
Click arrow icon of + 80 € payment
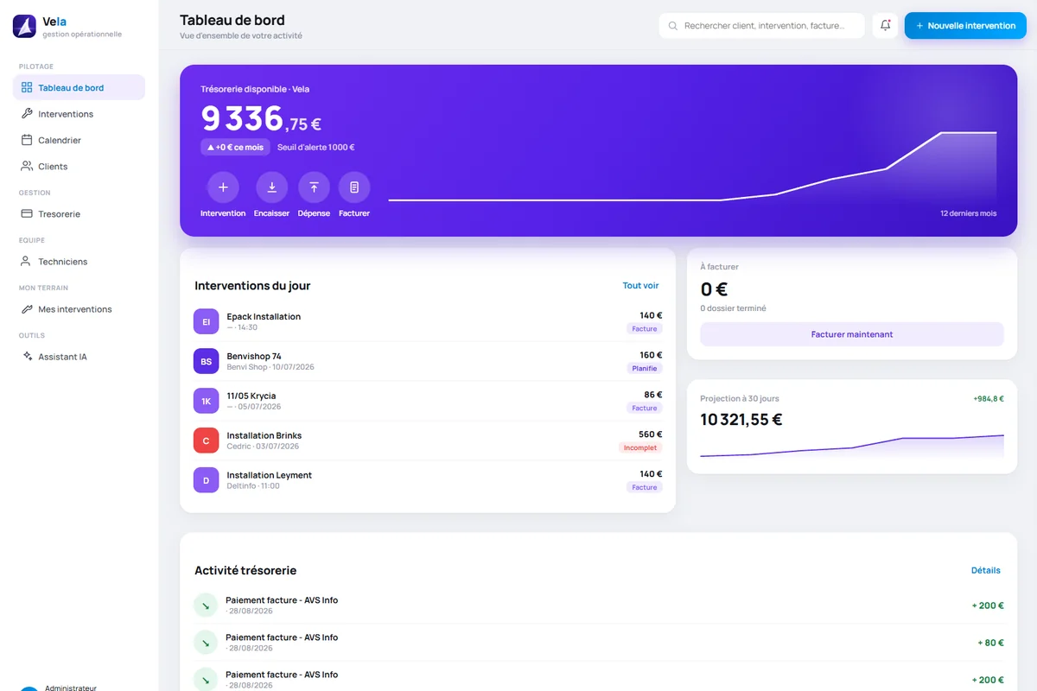[206, 643]
